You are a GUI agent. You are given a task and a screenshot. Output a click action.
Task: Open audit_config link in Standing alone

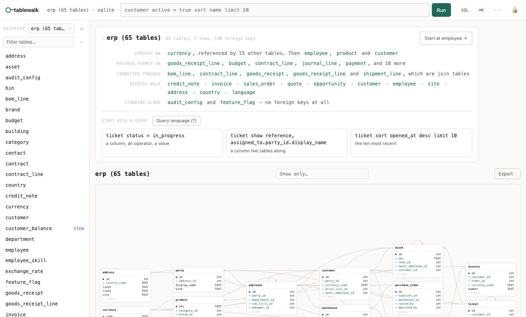[185, 102]
